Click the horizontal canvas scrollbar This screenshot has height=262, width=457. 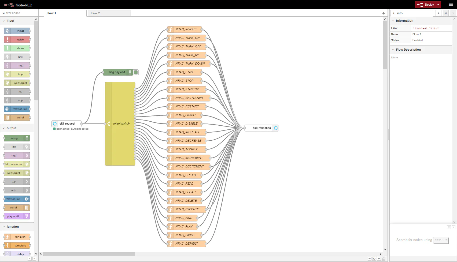[89, 254]
